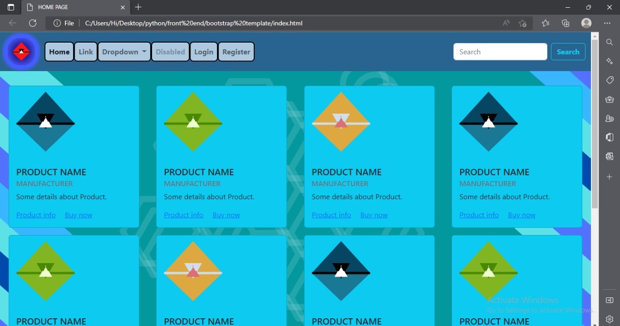Click the Register nav button
Image resolution: width=620 pixels, height=326 pixels.
(x=236, y=52)
